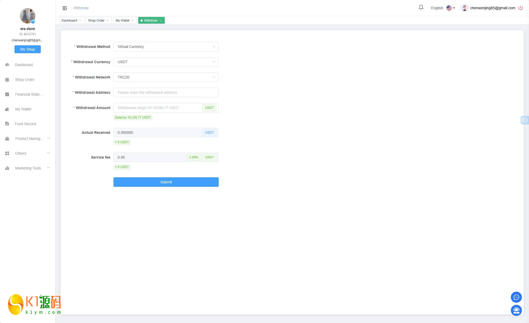Open the Withdrawal Currency dropdown
This screenshot has width=529, height=323.
click(x=166, y=62)
